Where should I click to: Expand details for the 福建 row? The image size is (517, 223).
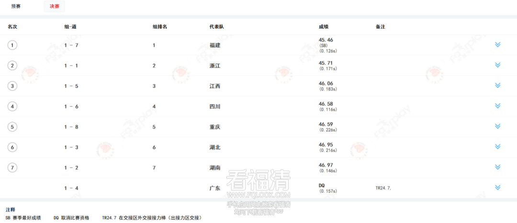[497, 45]
